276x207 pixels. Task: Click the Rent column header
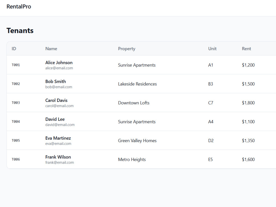point(246,49)
